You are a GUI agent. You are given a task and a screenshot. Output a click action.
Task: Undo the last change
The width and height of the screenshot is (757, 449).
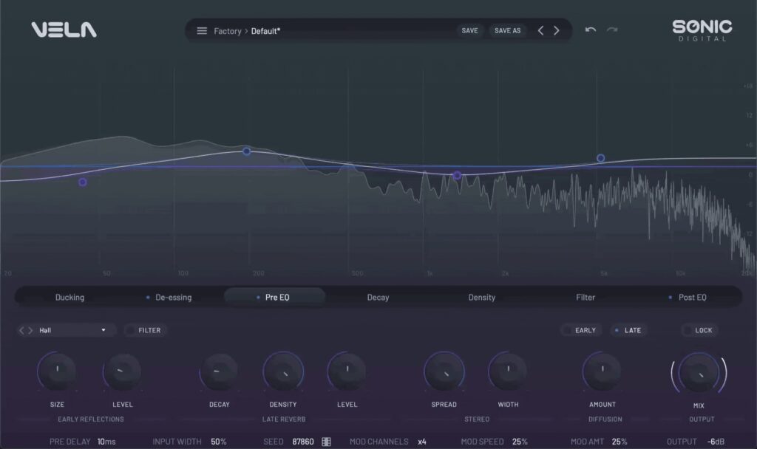click(x=591, y=30)
